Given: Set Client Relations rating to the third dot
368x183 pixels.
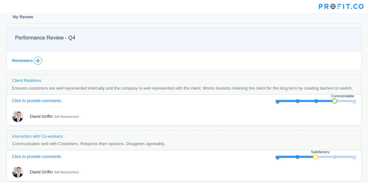Looking at the screenshot, I should point(316,101).
